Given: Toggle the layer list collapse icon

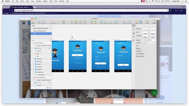Looking at the screenshot, I should coord(50,40).
